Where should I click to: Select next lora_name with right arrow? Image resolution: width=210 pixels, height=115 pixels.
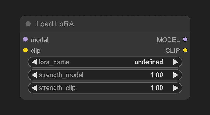(176, 62)
